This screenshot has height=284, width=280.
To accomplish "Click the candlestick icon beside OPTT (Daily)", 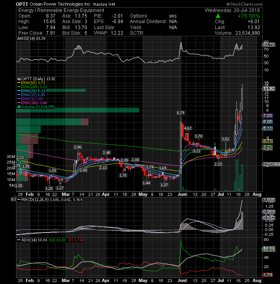I will tap(19, 79).
